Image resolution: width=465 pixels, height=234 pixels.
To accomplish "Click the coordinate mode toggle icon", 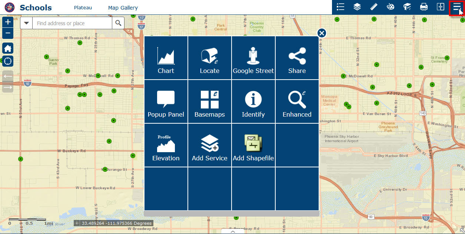I will click(x=77, y=223).
